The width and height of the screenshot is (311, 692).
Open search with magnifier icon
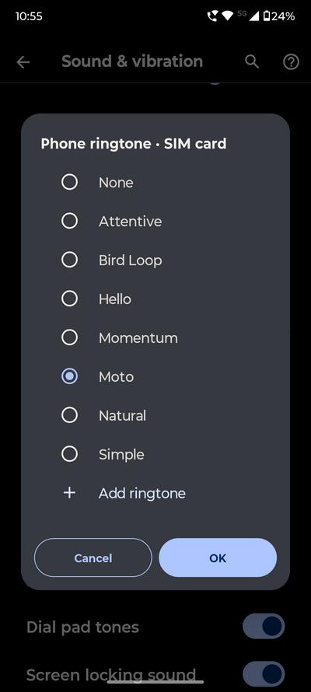click(x=252, y=61)
